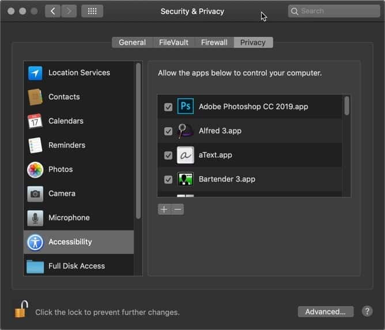
Task: Click the app list scrollbar thumb
Action: point(347,106)
